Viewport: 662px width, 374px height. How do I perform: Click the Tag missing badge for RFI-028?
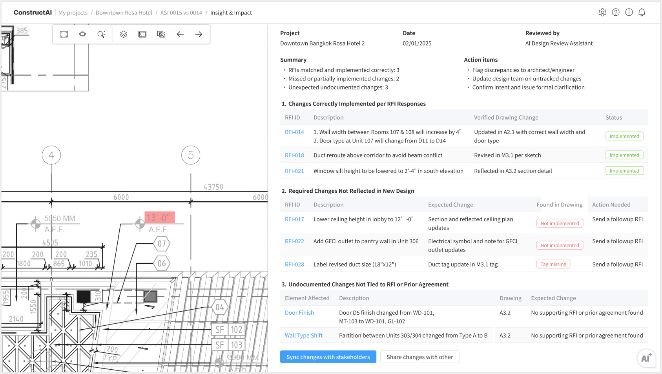click(x=553, y=264)
